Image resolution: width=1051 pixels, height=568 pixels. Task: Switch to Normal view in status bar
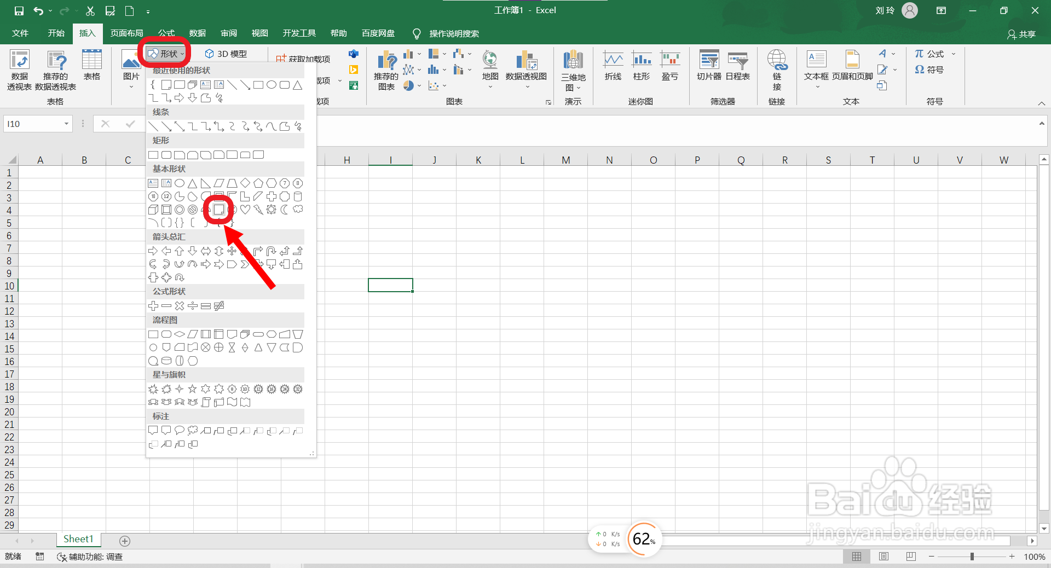point(857,557)
